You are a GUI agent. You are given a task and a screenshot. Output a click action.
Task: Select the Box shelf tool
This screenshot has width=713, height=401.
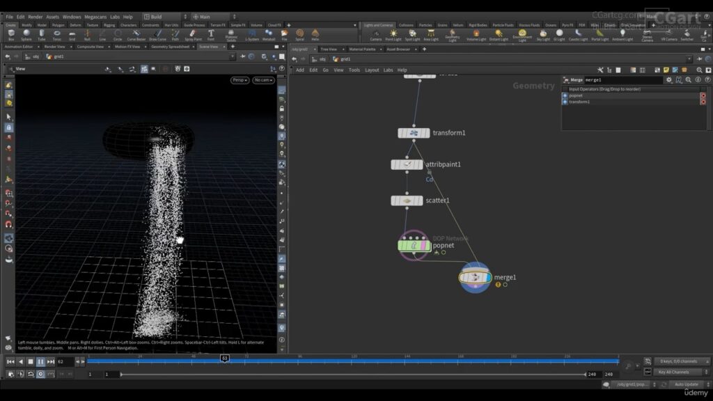pos(11,35)
